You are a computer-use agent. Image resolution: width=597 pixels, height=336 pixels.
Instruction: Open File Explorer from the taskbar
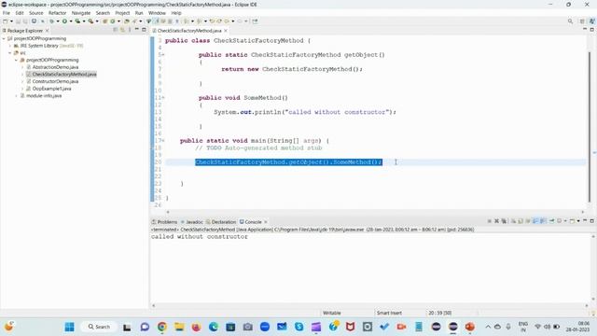(179, 327)
